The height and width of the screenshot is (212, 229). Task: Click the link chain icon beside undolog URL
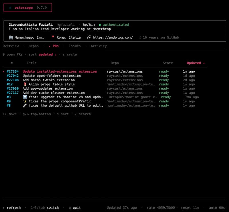click(x=89, y=37)
